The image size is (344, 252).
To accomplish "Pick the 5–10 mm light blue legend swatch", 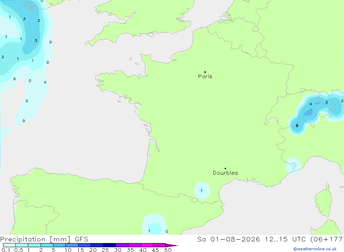I will click(60, 245).
